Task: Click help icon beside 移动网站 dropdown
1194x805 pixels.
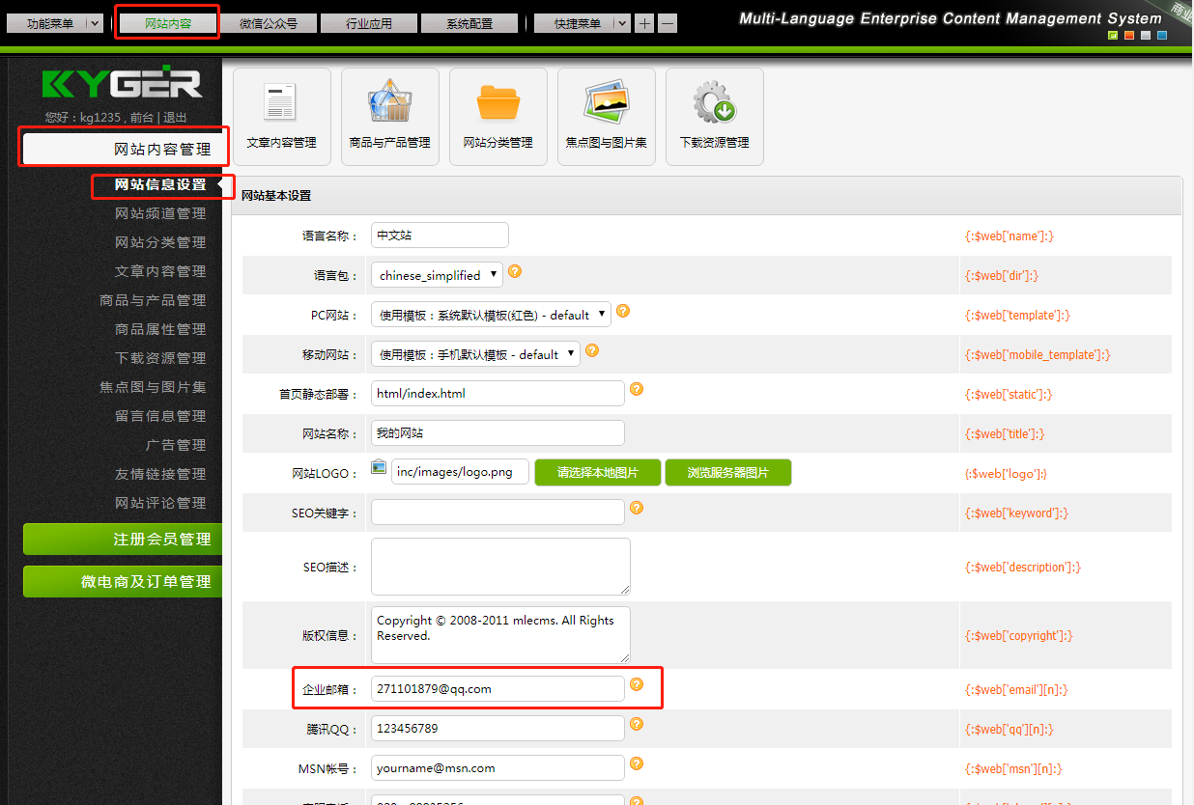Action: click(592, 350)
